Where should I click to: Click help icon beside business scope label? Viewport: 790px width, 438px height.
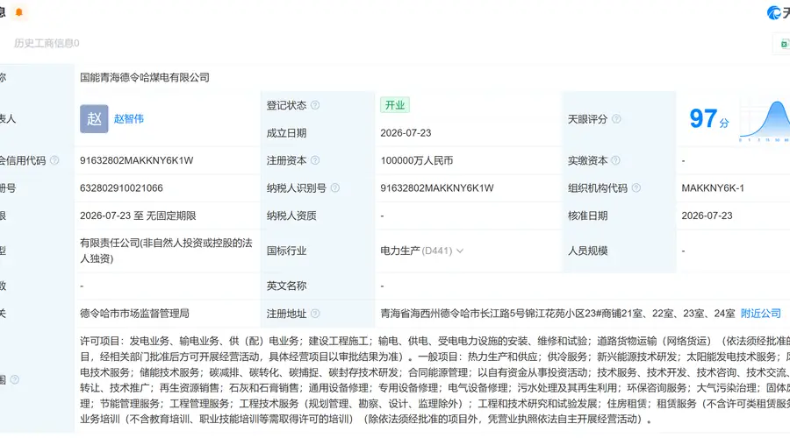pyautogui.click(x=15, y=379)
